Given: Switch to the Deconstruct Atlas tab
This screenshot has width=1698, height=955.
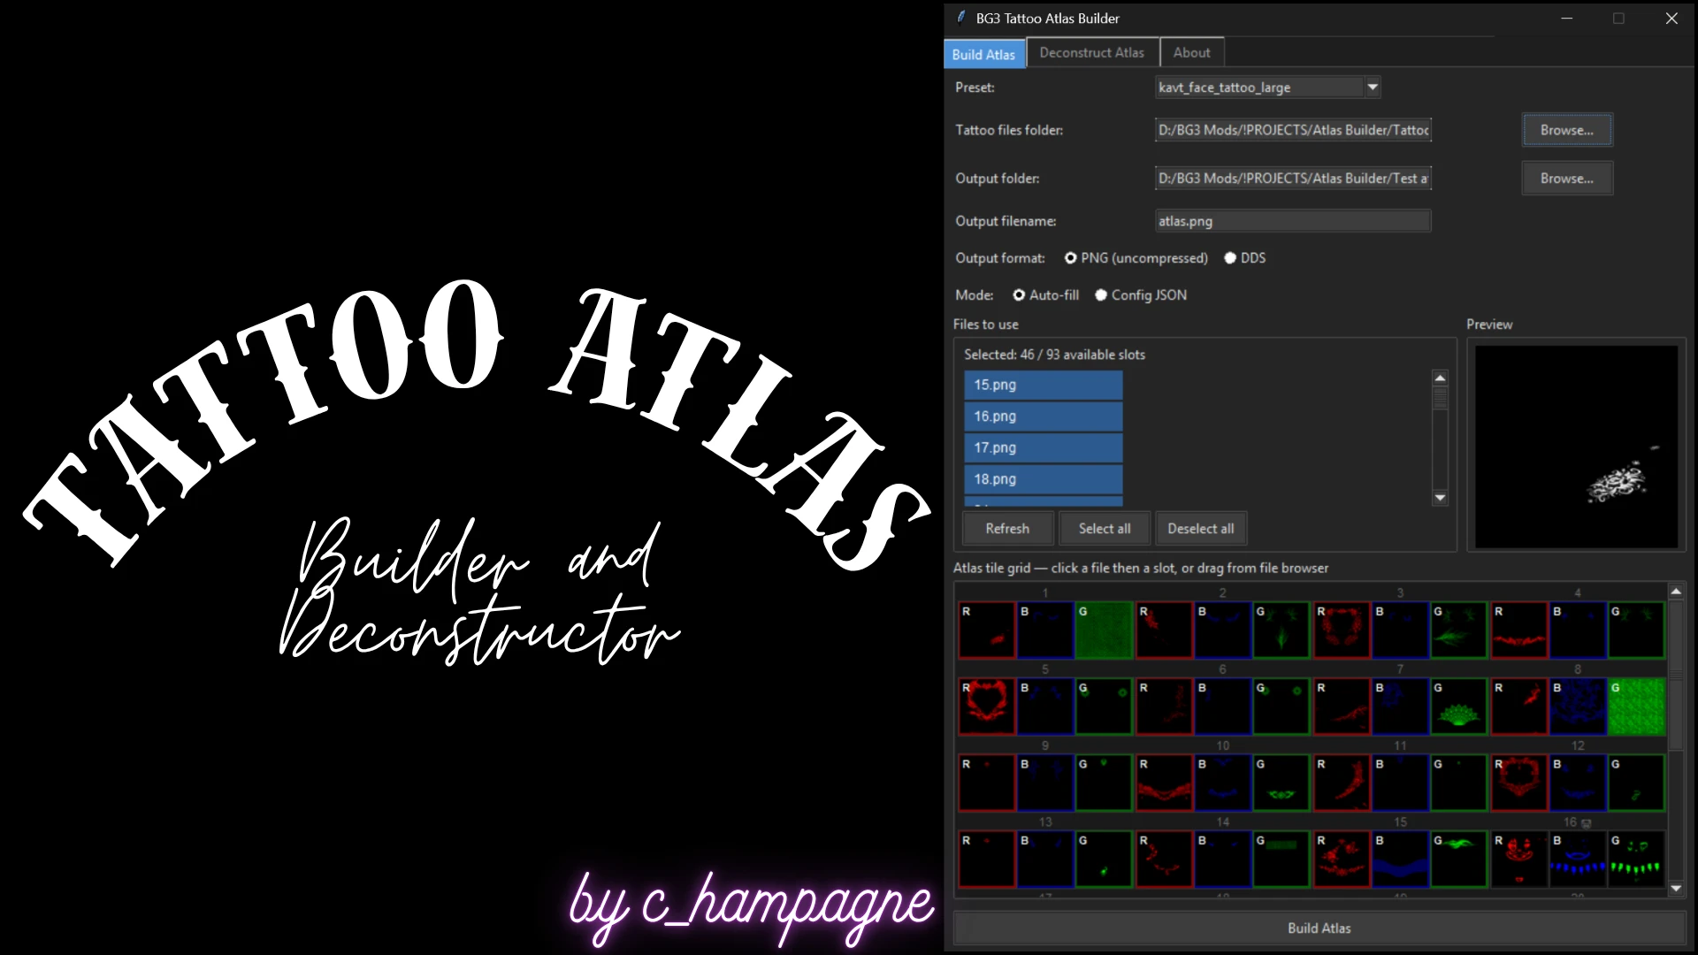Looking at the screenshot, I should click(x=1092, y=53).
